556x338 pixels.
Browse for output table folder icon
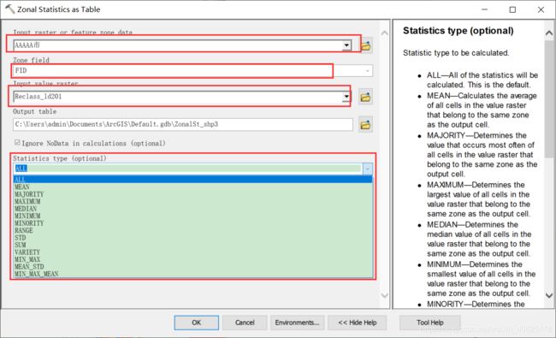pos(365,124)
